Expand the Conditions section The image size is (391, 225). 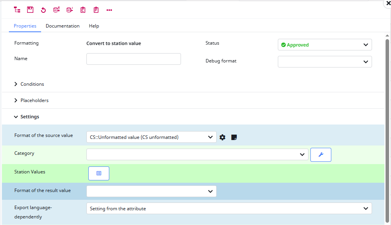coord(32,84)
